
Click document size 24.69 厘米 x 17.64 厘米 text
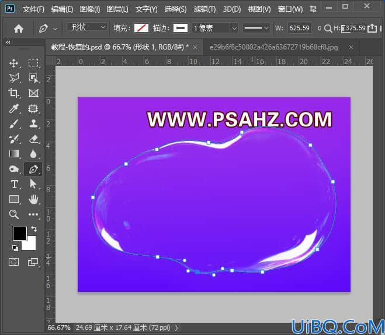[123, 327]
